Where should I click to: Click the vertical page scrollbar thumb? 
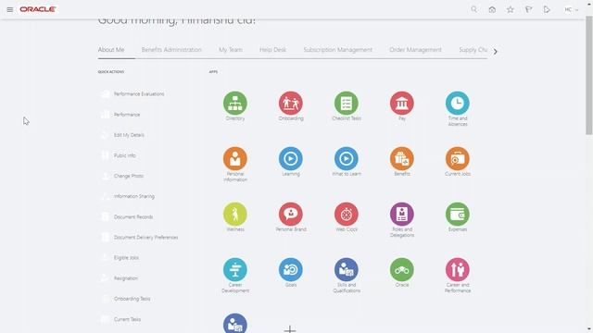pyautogui.click(x=589, y=76)
